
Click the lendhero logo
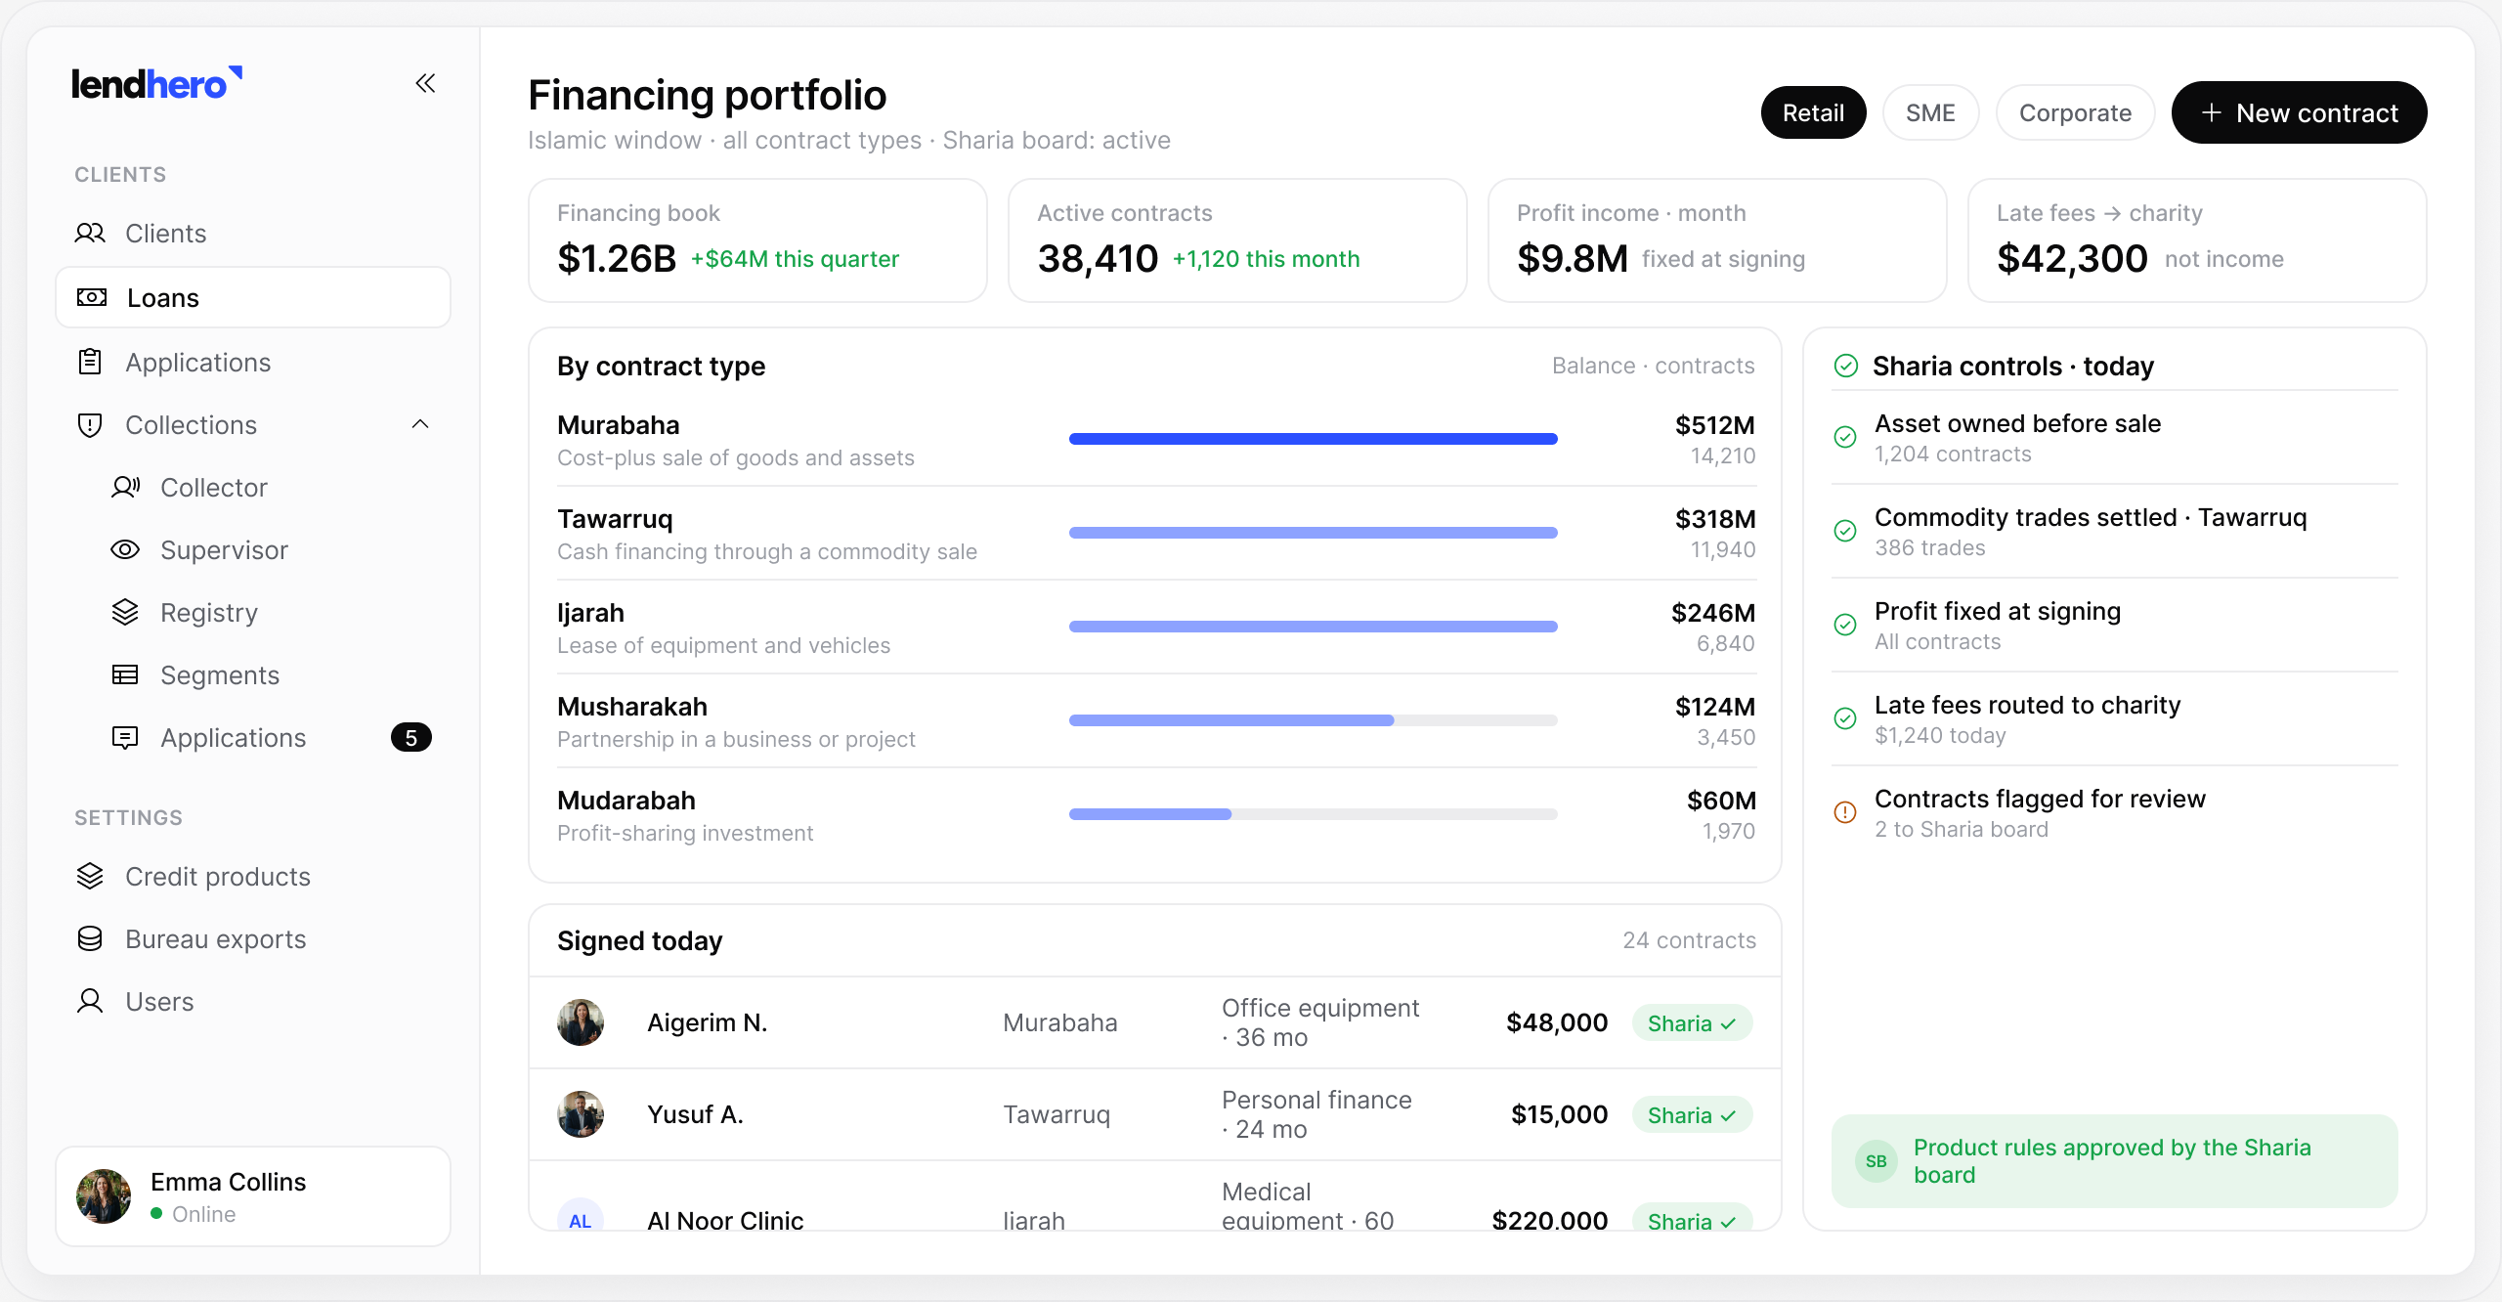pos(157,84)
